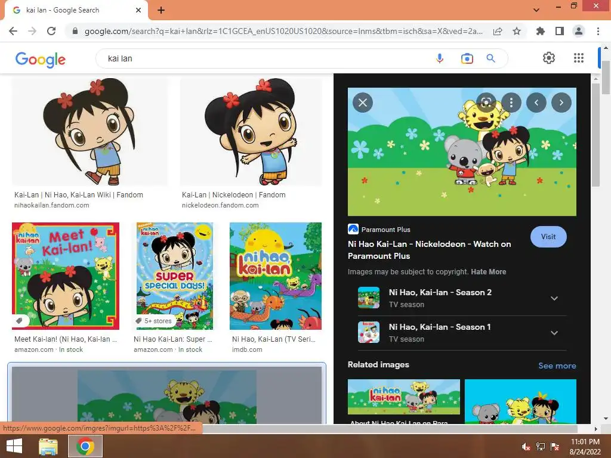Open the preview panel's three-dot options
This screenshot has width=611, height=458.
coord(511,103)
